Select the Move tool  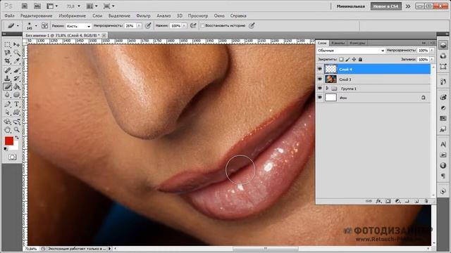[x=16, y=45]
